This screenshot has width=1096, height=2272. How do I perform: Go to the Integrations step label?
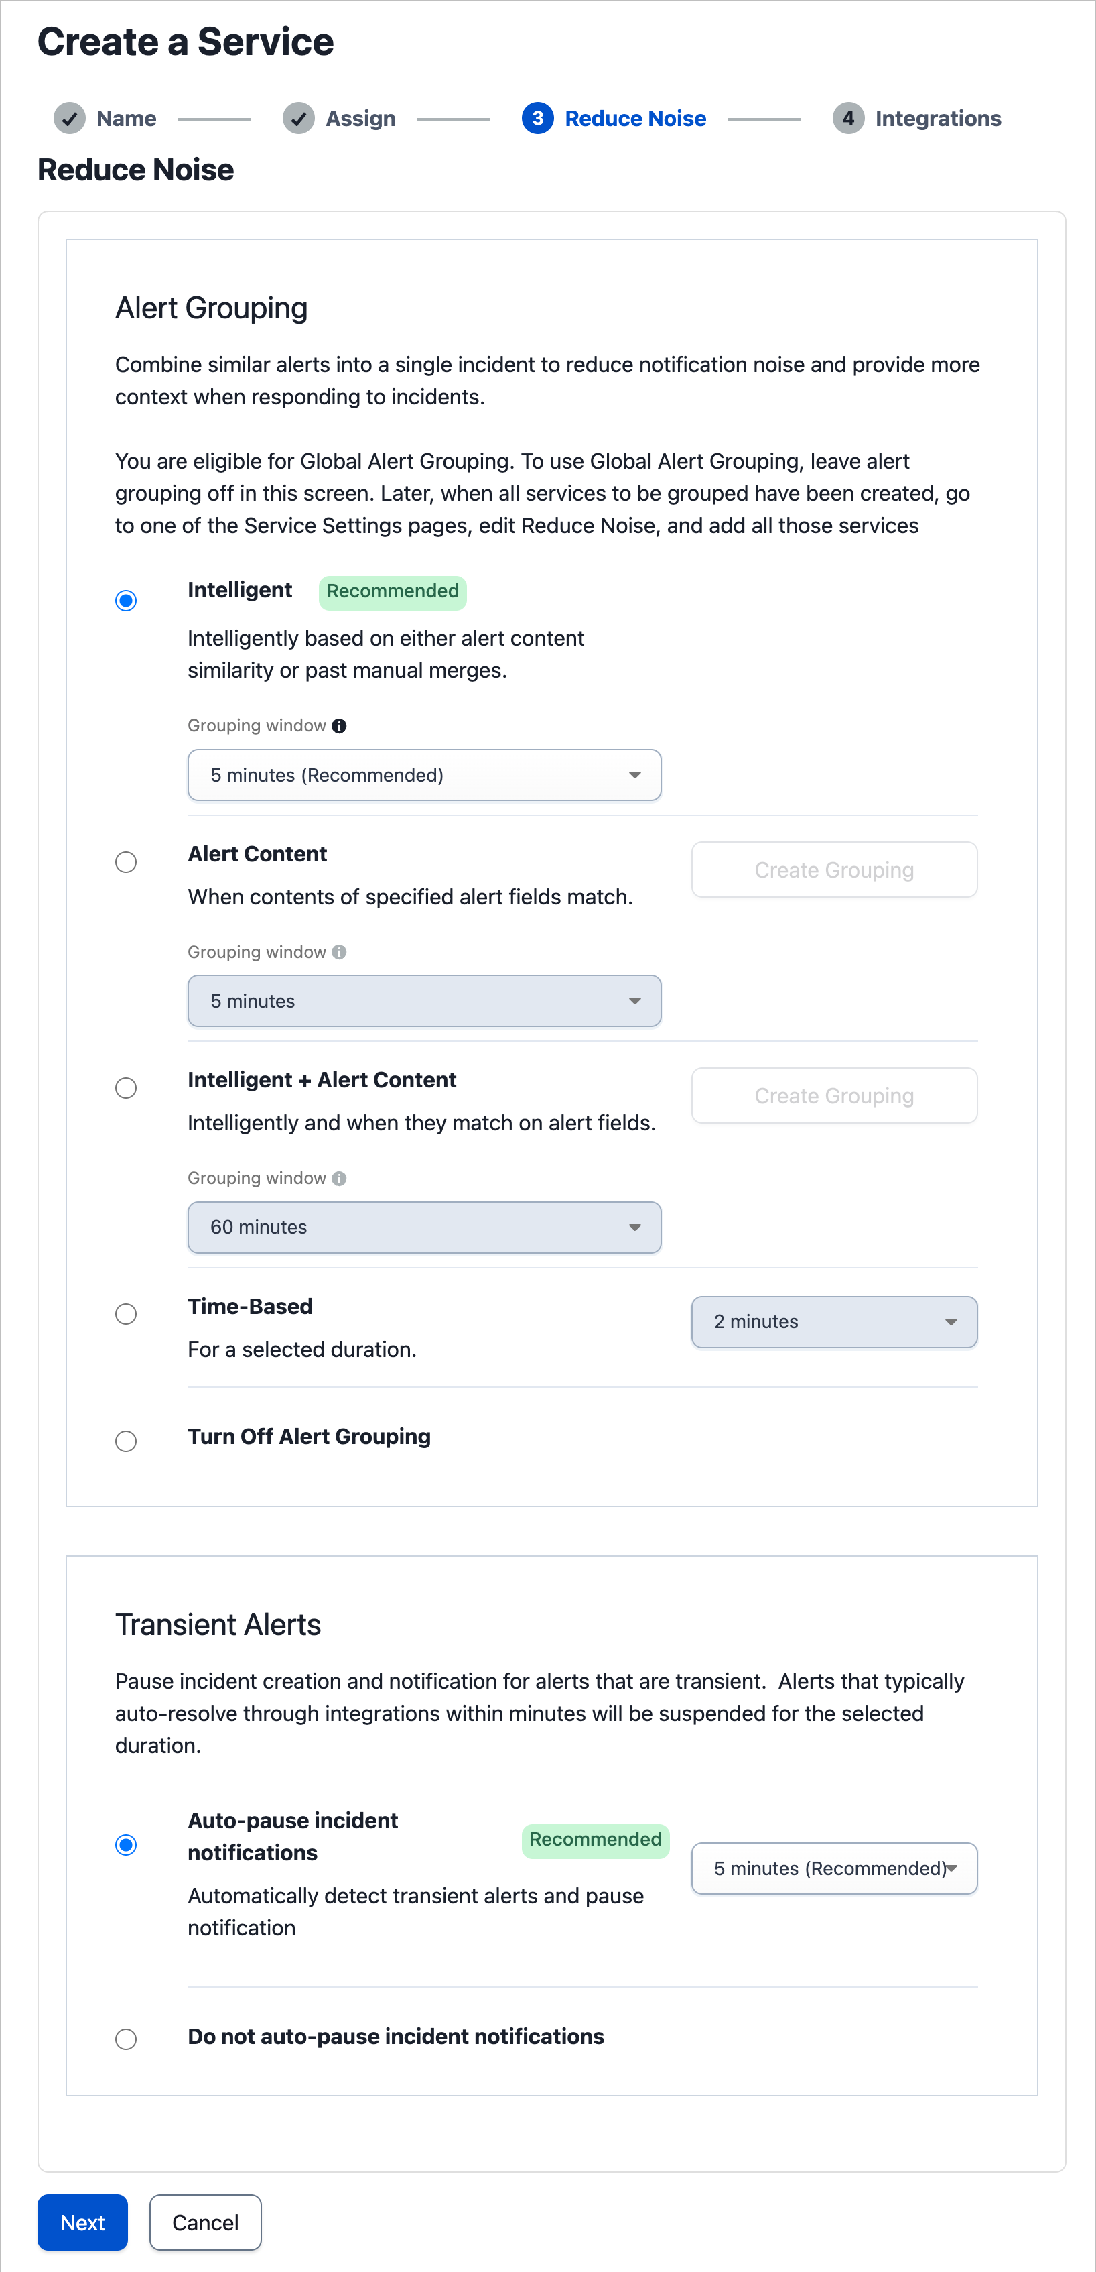coord(937,118)
